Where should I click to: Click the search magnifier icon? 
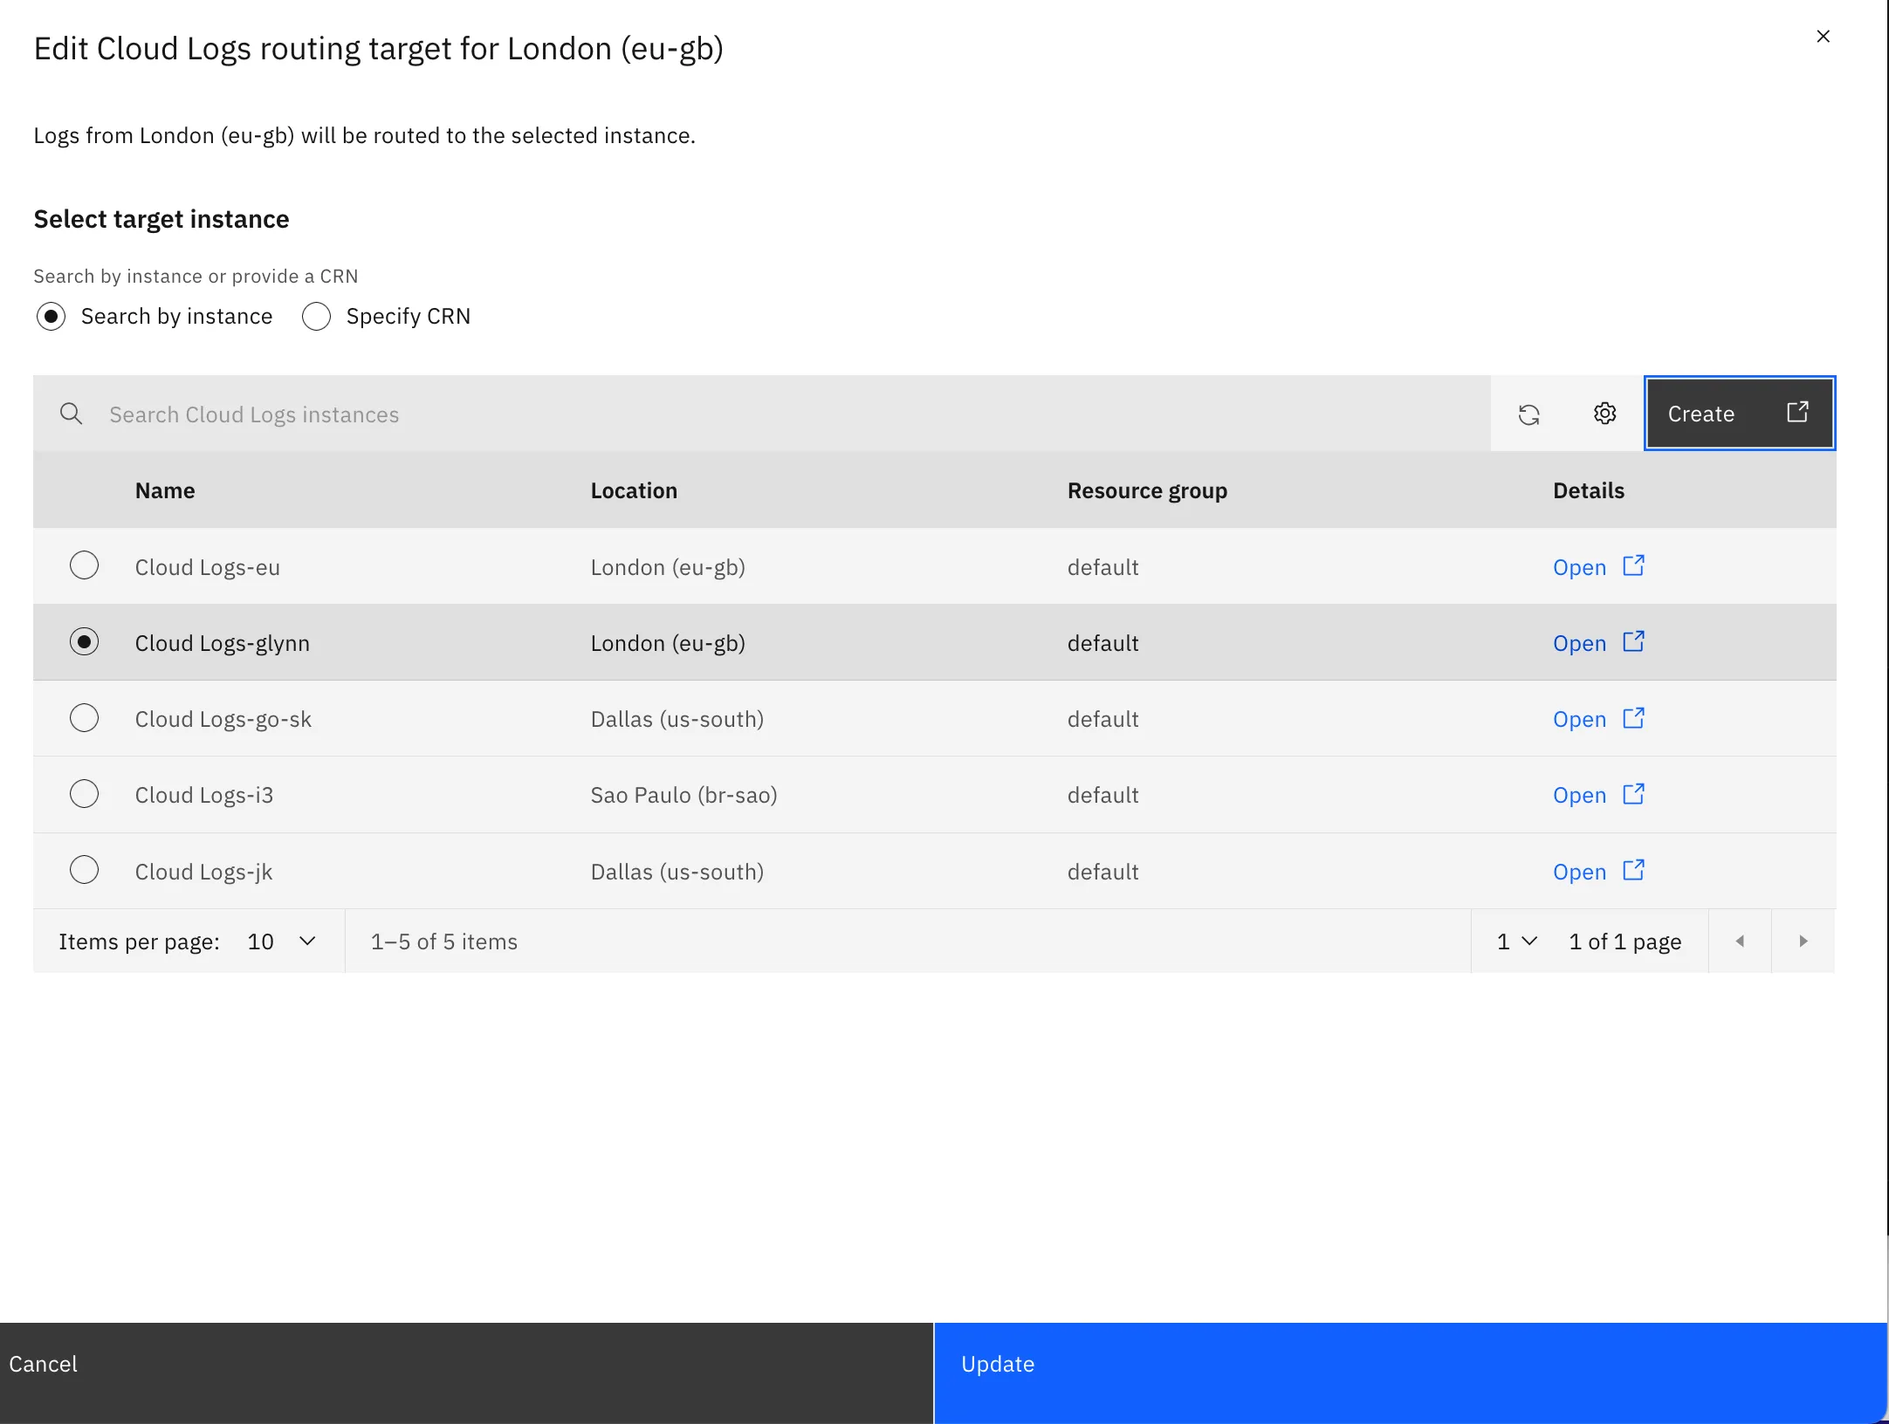[72, 414]
